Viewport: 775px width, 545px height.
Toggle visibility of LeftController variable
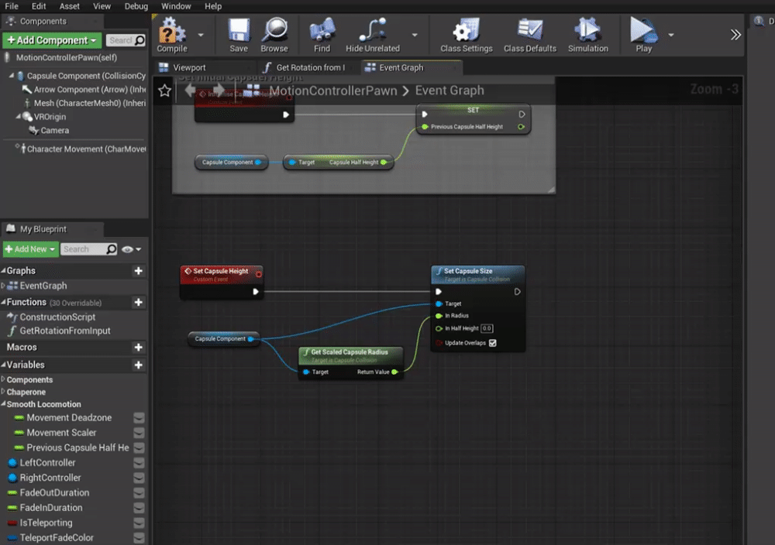139,463
